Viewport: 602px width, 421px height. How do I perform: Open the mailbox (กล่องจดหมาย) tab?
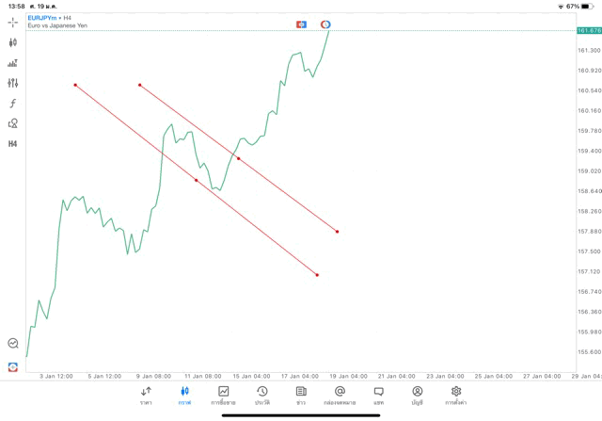pyautogui.click(x=340, y=395)
